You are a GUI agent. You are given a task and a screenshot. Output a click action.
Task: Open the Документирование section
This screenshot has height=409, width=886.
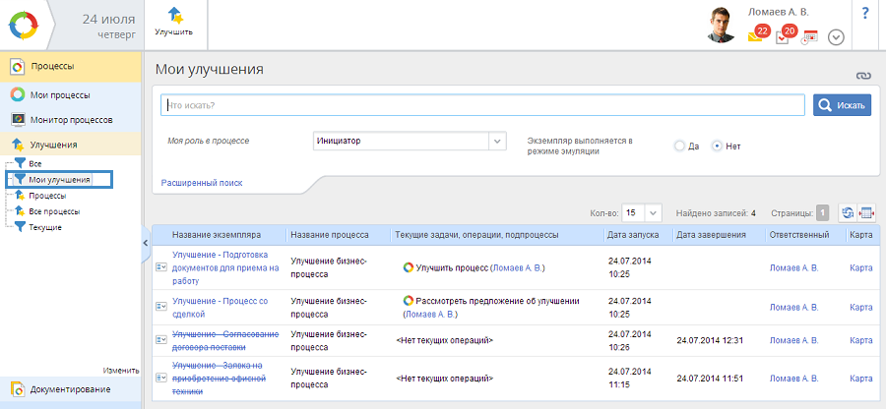tap(71, 389)
